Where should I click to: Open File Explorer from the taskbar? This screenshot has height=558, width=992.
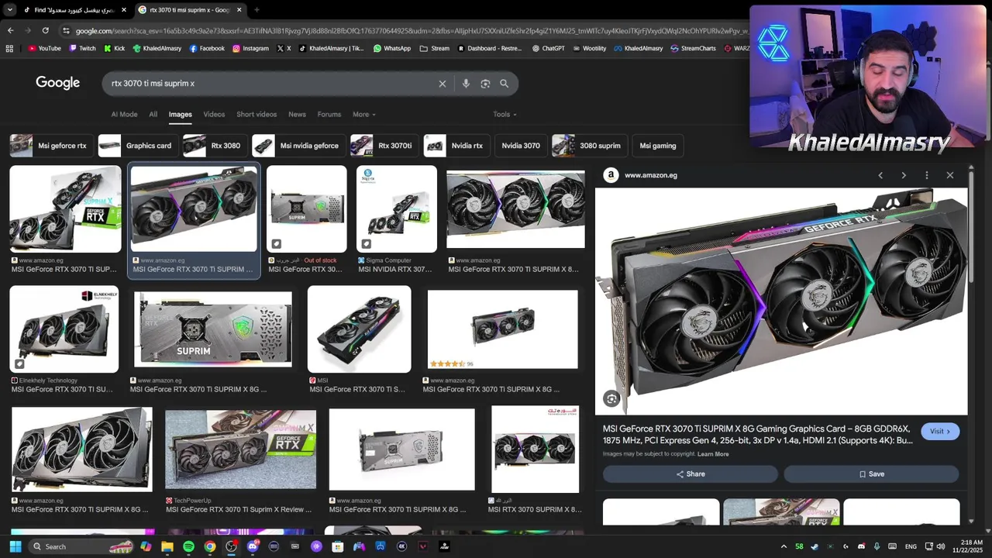167,546
